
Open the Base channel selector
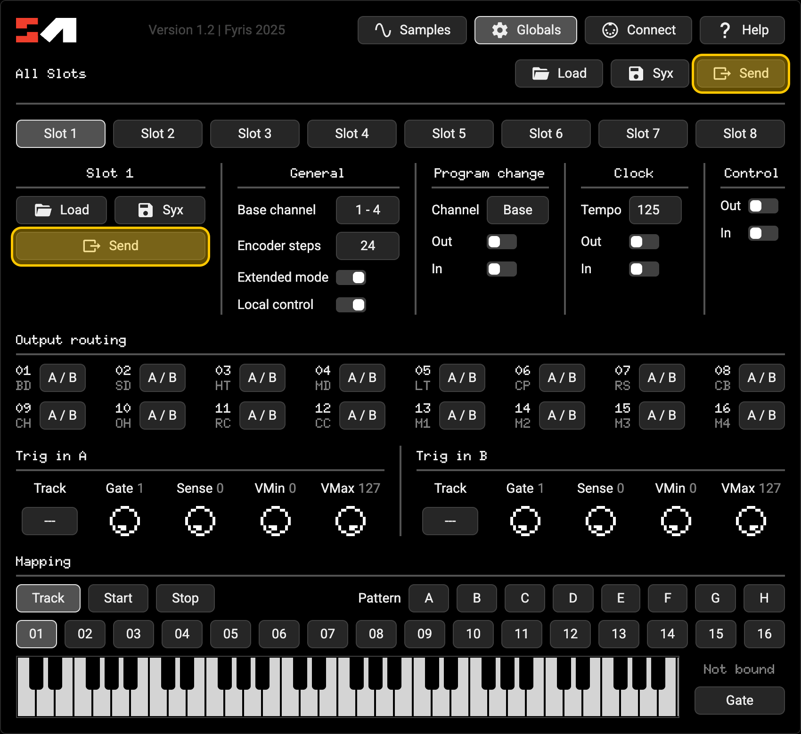pyautogui.click(x=368, y=210)
